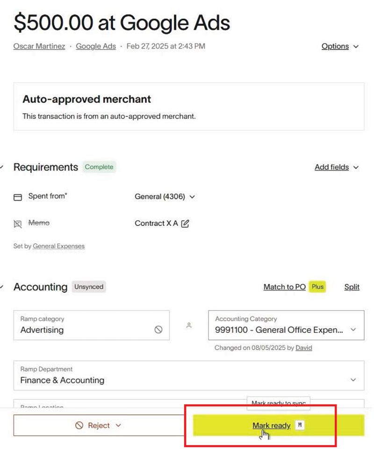Viewport: 374px width, 455px height.
Task: Change the Spent from General (4306) selection
Action: pos(165,197)
